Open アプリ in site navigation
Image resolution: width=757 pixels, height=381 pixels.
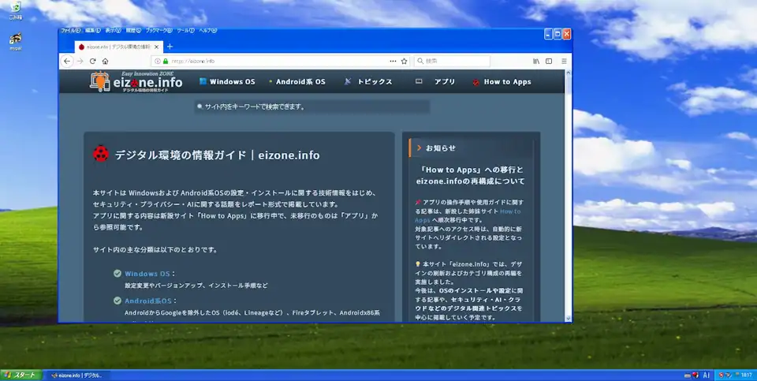tap(435, 81)
